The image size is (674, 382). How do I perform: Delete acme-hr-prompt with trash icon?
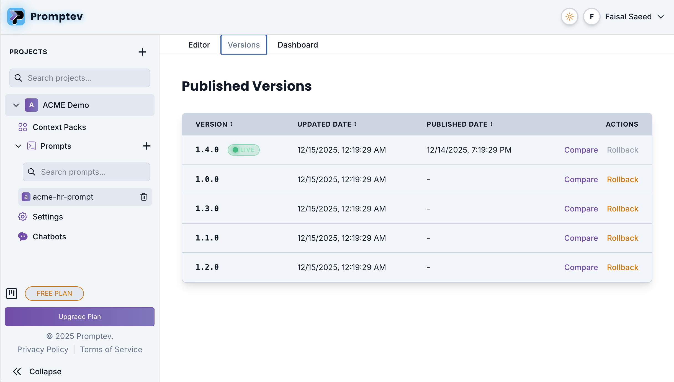coord(143,197)
